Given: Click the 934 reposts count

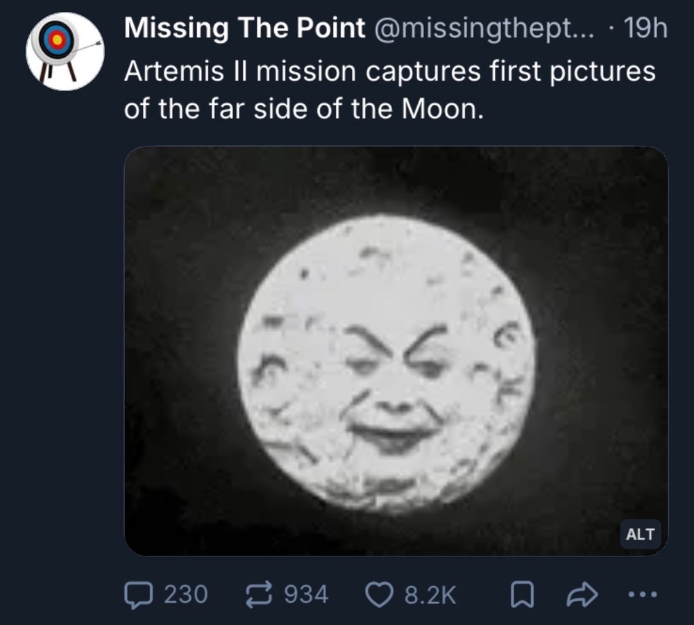Looking at the screenshot, I should click(306, 594).
